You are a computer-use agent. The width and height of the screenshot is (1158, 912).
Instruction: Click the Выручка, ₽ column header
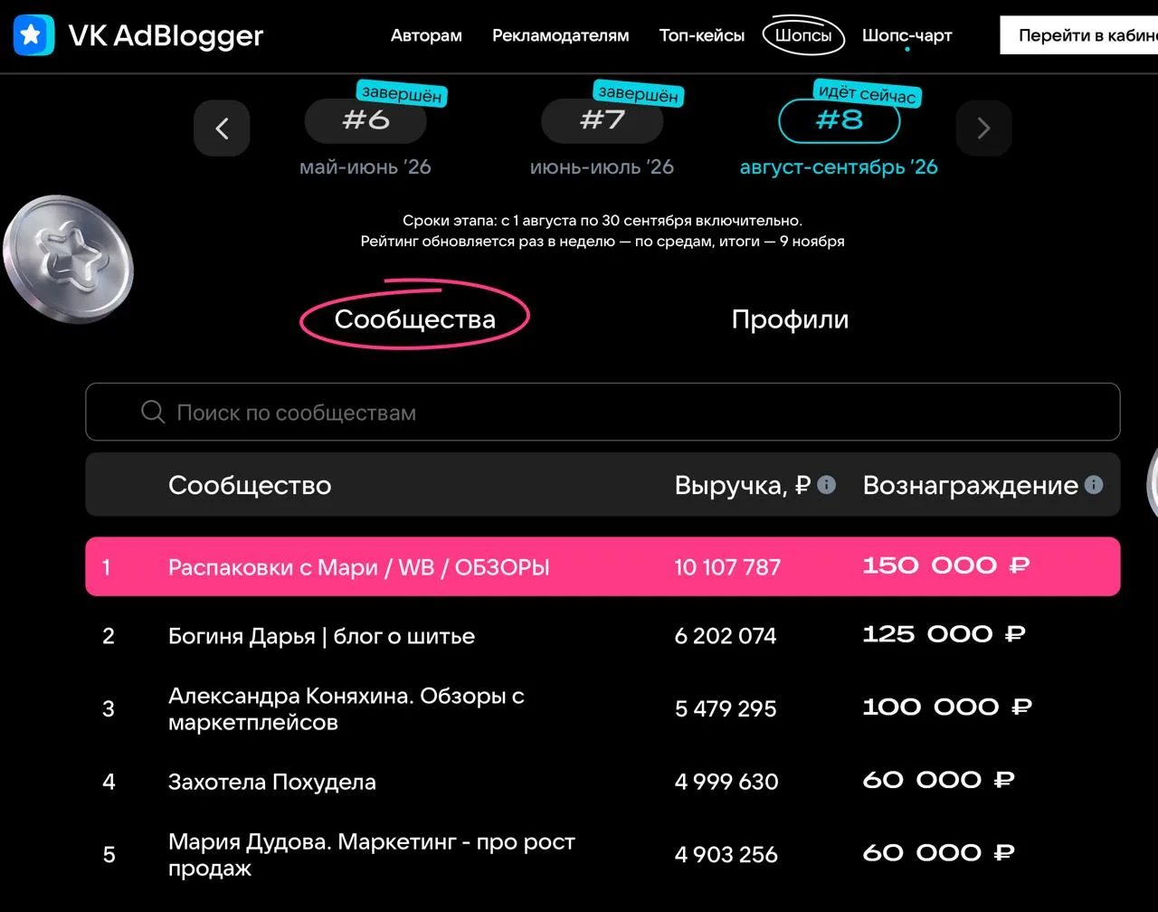tap(742, 485)
